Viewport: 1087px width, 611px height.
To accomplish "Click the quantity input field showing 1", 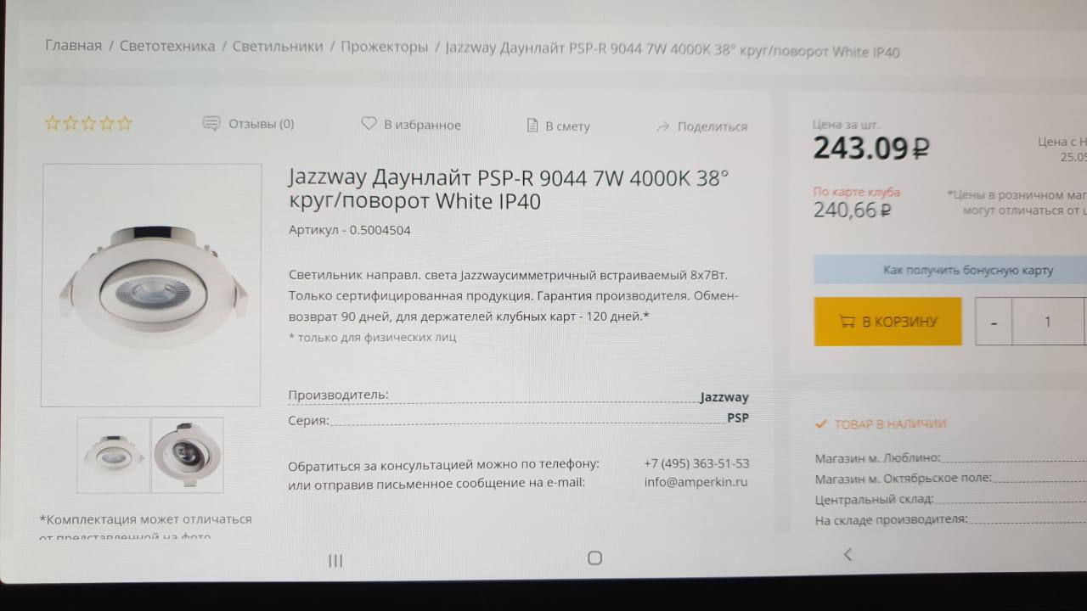I will coord(1049,322).
